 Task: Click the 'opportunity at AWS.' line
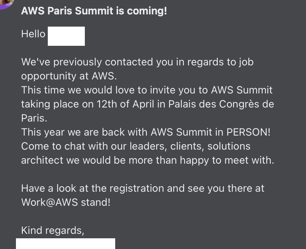pyautogui.click(x=69, y=76)
